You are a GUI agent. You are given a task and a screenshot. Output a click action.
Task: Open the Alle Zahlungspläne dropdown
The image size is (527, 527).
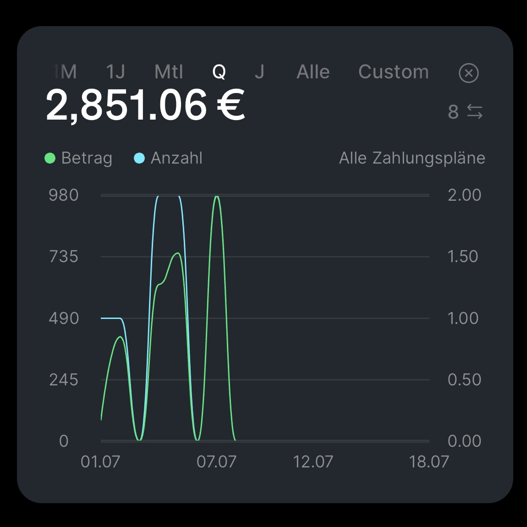coord(412,158)
